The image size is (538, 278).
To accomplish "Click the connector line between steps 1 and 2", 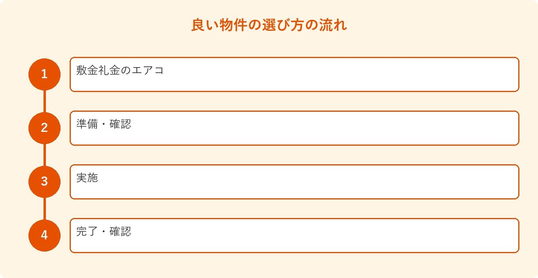I will click(44, 101).
